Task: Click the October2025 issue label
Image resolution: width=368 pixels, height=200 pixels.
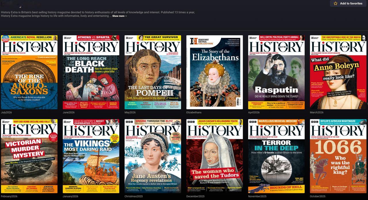Action: [318, 196]
